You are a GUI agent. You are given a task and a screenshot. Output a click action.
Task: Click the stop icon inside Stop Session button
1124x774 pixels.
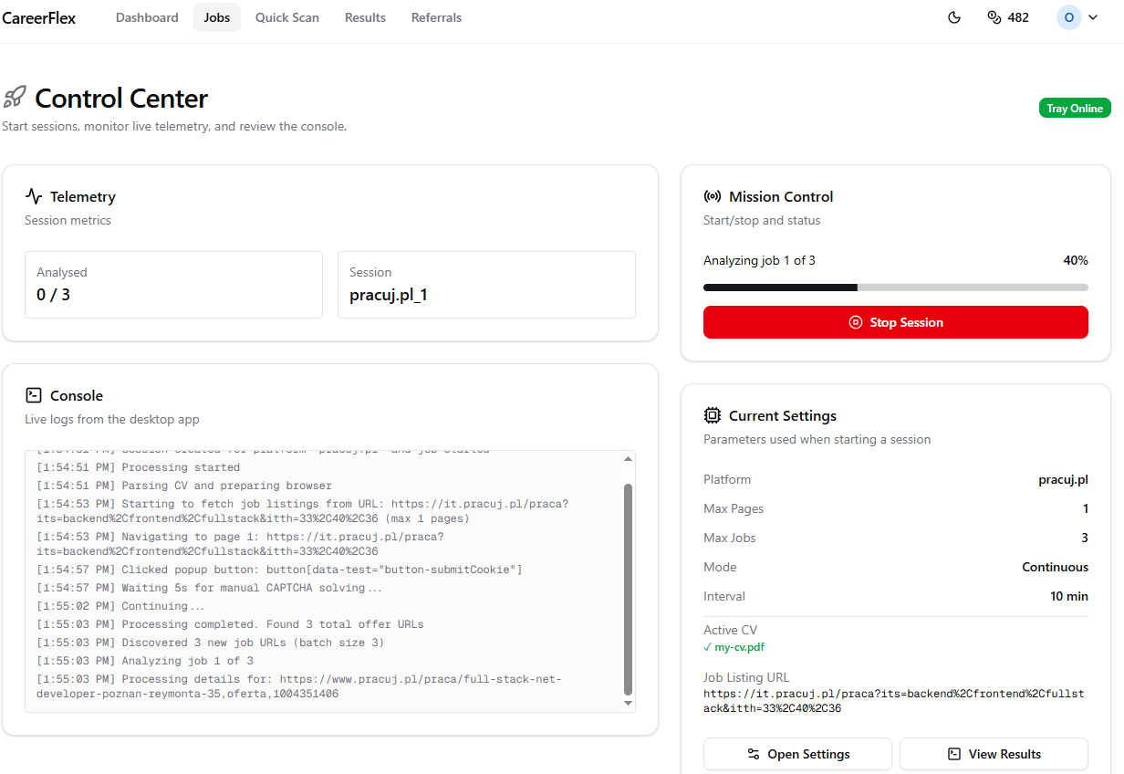point(855,321)
